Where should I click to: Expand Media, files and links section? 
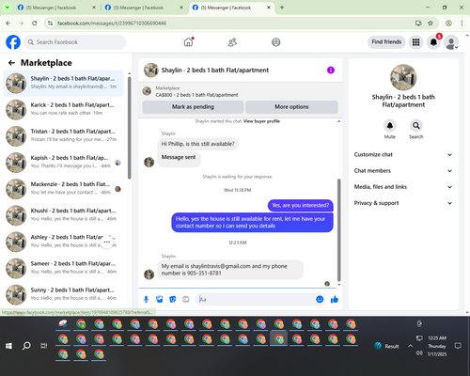(x=403, y=187)
